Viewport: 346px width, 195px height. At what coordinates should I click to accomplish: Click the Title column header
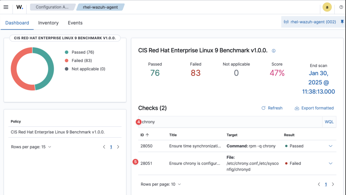[173, 135]
